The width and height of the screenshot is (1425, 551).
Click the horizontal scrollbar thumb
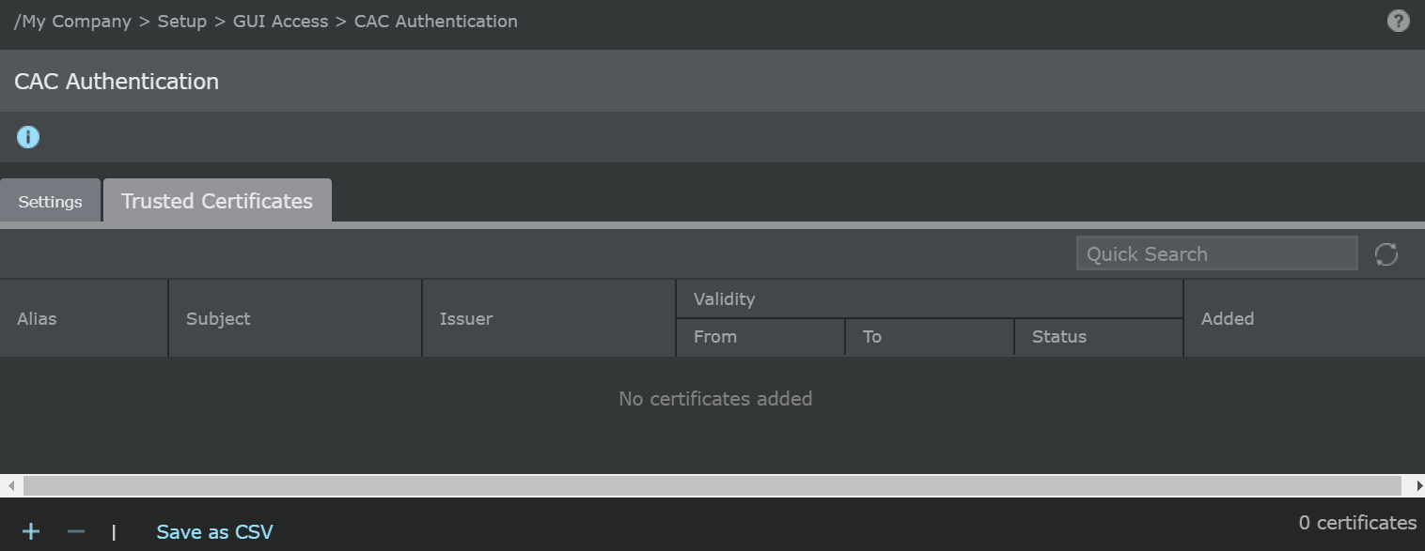(x=713, y=485)
